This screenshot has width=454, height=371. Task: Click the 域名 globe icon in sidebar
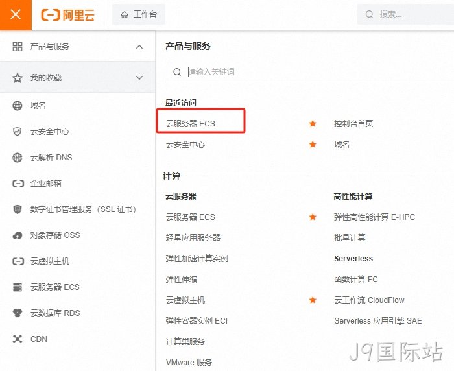18,106
